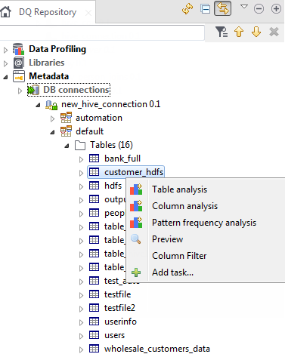The height and width of the screenshot is (354, 285).
Task: Click the home icon beside DQ Repository
Action: coord(5,12)
